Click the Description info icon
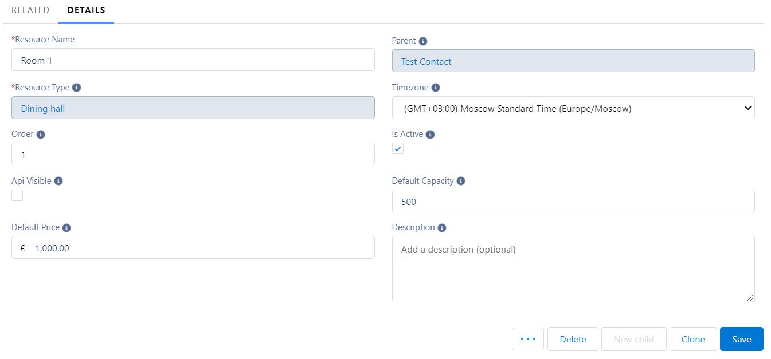 pos(442,228)
